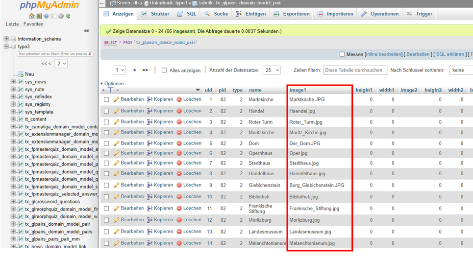Click panel collapse arrow left of Server breadcrumb
This screenshot has height=259, width=473.
(x=102, y=3)
